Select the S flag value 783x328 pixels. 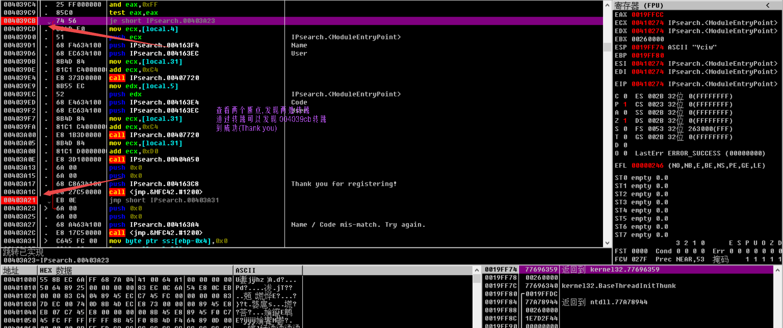tap(625, 129)
